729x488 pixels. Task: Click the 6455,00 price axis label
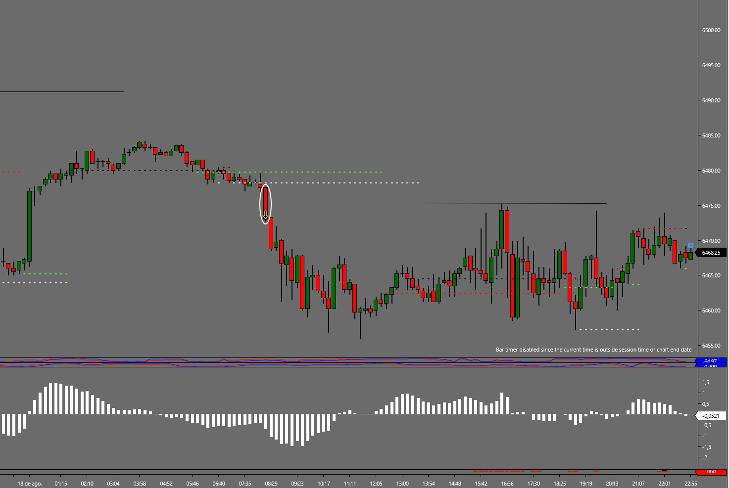(711, 346)
